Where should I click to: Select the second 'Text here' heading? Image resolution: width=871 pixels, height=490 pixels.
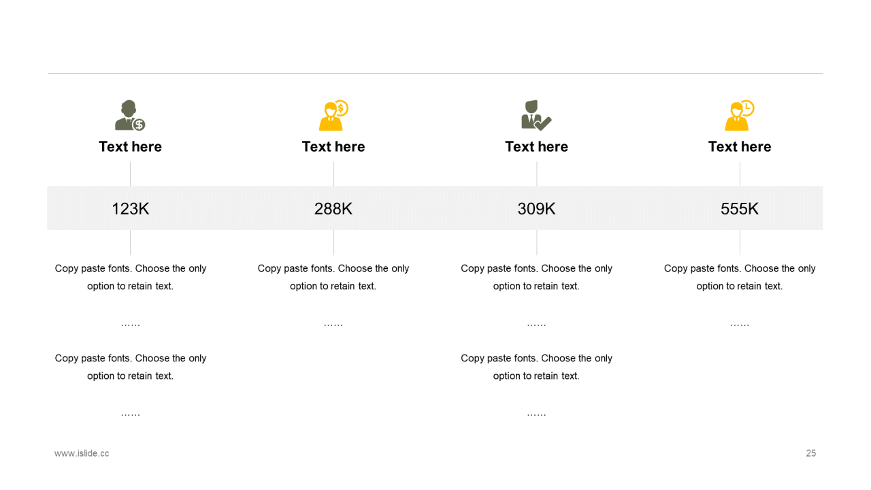pos(333,146)
